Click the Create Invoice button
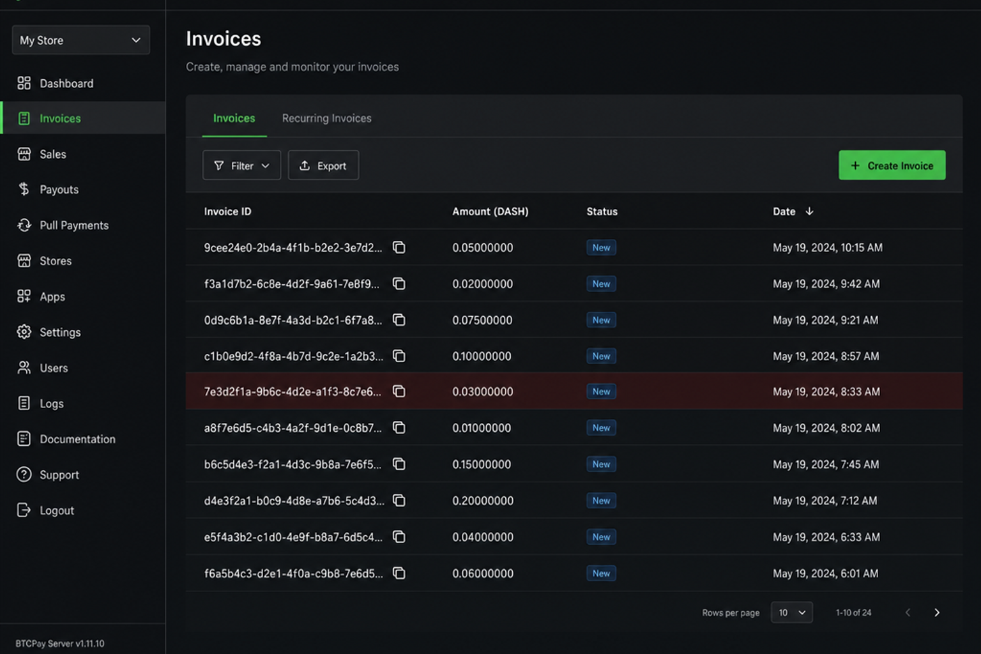The width and height of the screenshot is (981, 654). pyautogui.click(x=892, y=165)
